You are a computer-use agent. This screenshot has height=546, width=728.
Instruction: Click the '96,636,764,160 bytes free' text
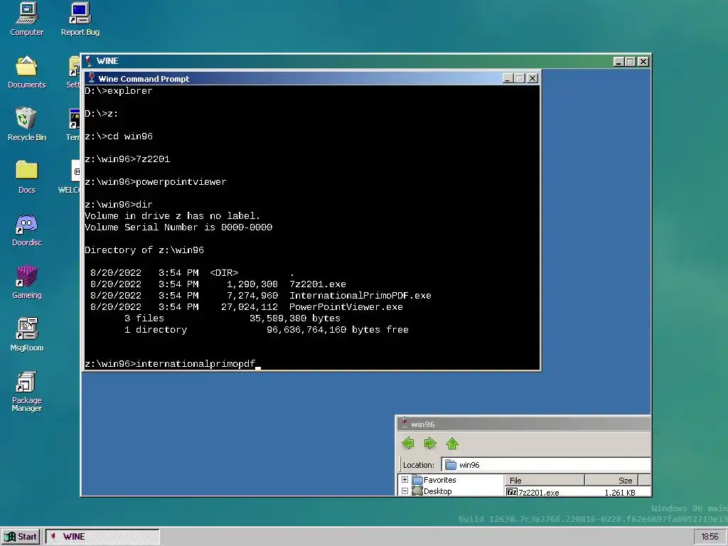pos(338,330)
